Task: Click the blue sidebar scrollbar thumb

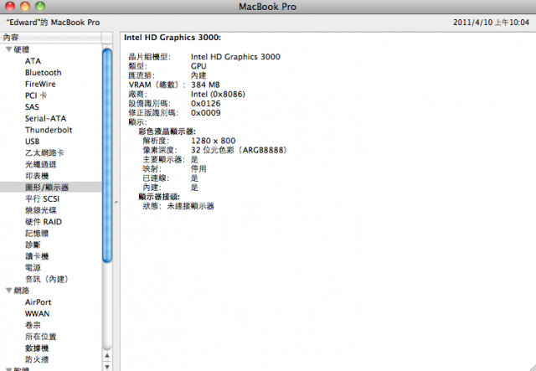Action: tap(107, 156)
